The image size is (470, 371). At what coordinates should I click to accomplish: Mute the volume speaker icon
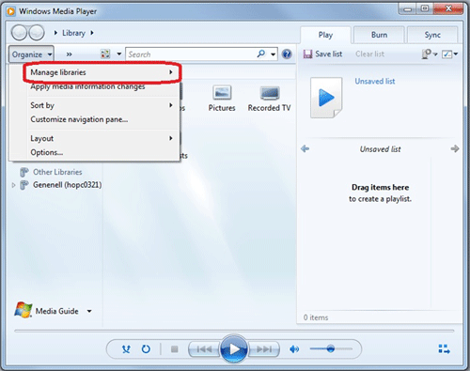(x=294, y=348)
